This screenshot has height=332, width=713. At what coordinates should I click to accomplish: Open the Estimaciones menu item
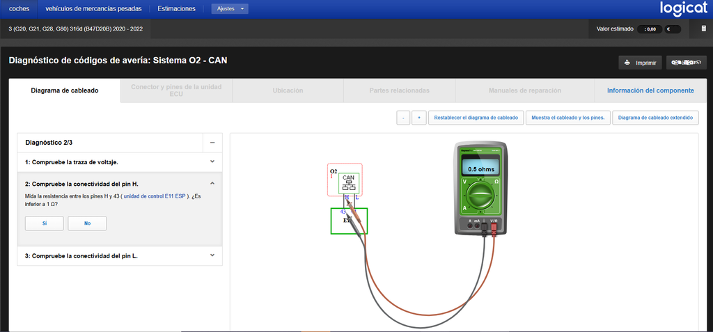pos(176,8)
